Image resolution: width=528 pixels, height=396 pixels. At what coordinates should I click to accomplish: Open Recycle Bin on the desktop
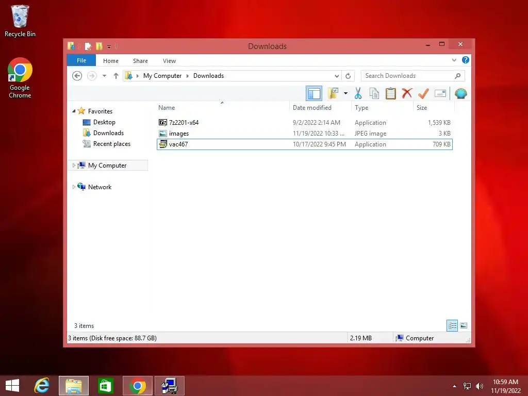pos(20,21)
